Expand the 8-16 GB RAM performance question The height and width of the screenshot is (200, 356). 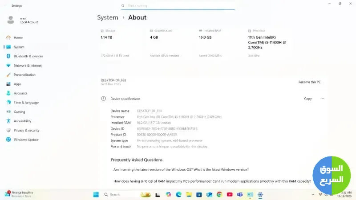[x=212, y=181]
